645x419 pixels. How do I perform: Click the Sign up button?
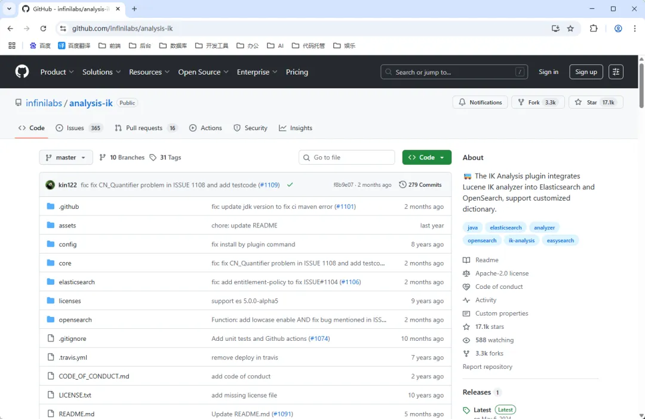pyautogui.click(x=586, y=72)
